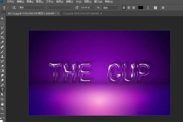The image size is (183, 122).
Task: Click the THE CUP text on canvas
Action: (100, 73)
